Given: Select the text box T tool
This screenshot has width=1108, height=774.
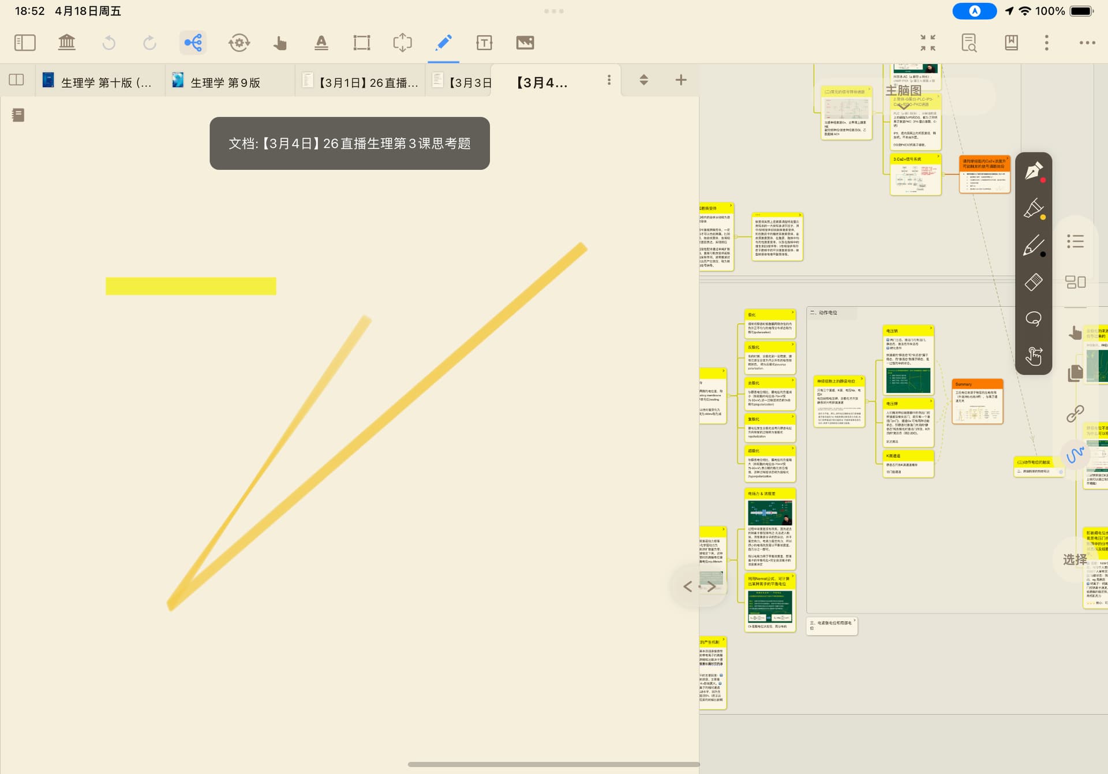Looking at the screenshot, I should coord(484,43).
